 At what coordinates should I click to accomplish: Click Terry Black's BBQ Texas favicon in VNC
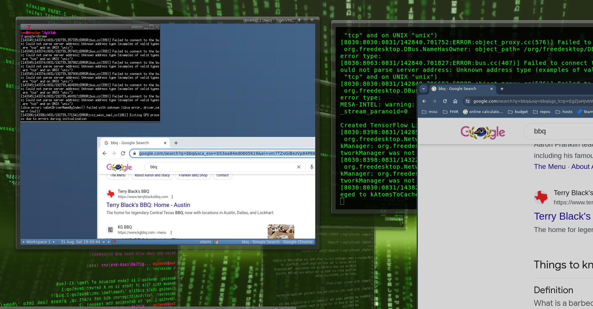tap(110, 194)
